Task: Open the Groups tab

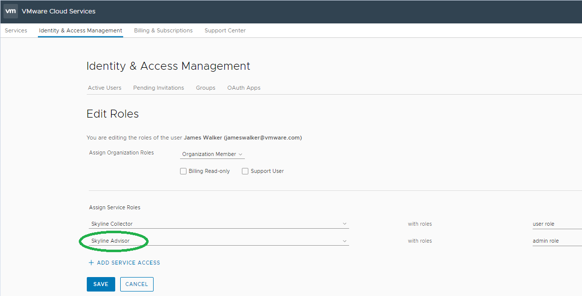Action: 205,88
